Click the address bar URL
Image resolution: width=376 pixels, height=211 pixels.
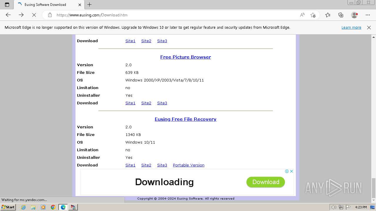92,15
